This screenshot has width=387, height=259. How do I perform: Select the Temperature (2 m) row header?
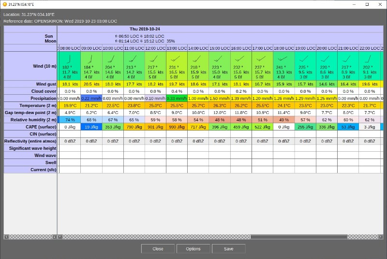tap(30, 105)
